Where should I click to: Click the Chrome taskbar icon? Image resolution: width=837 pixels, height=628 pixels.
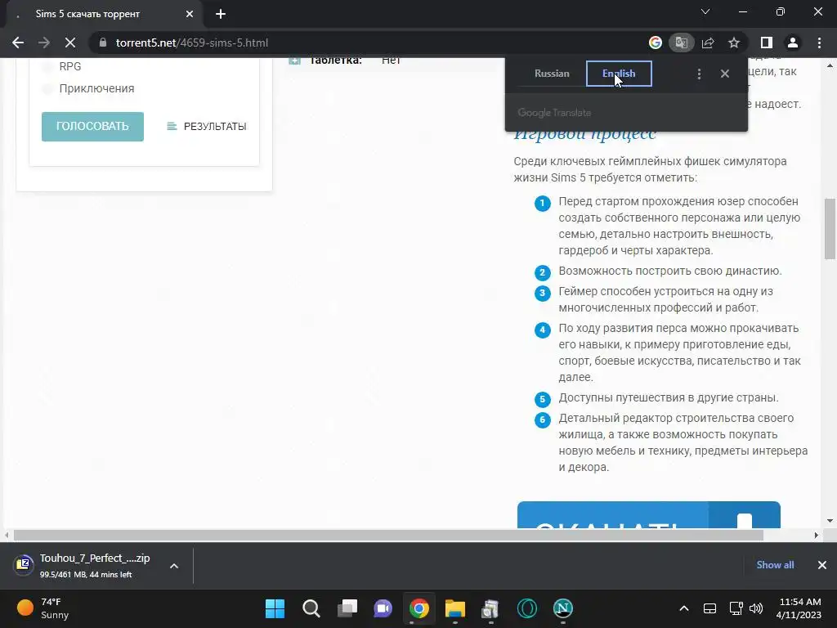pyautogui.click(x=419, y=608)
